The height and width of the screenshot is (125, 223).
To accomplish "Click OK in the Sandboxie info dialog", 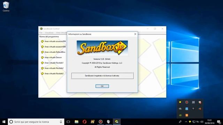I will point(102,86).
